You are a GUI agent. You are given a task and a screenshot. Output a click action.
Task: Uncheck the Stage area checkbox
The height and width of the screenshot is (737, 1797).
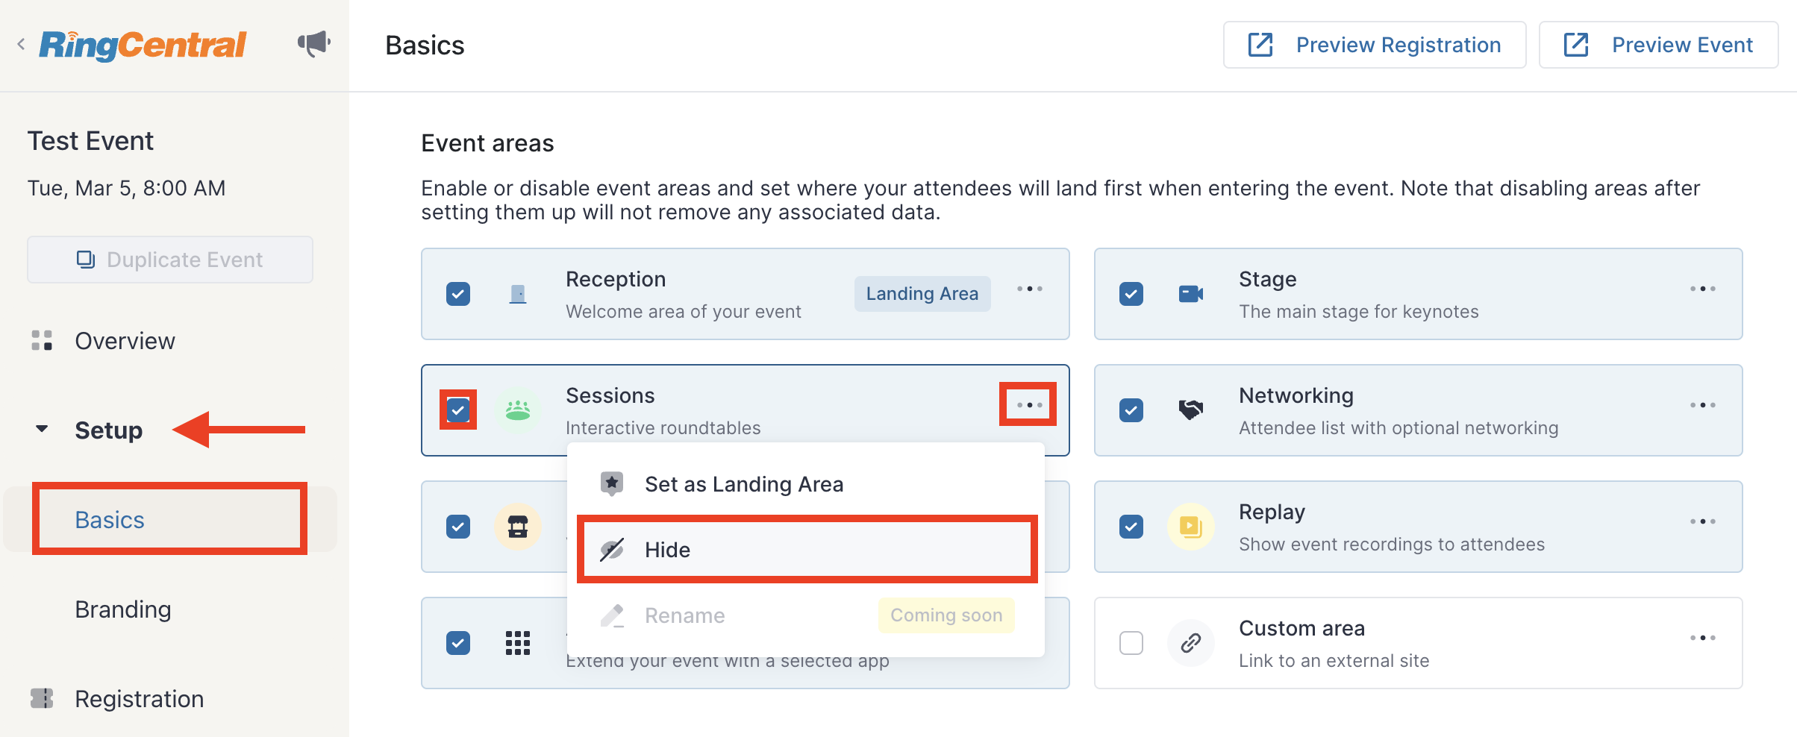point(1131,294)
